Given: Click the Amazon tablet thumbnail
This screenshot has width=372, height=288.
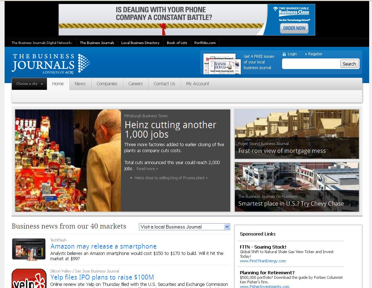Looking at the screenshot, I should tap(29, 249).
